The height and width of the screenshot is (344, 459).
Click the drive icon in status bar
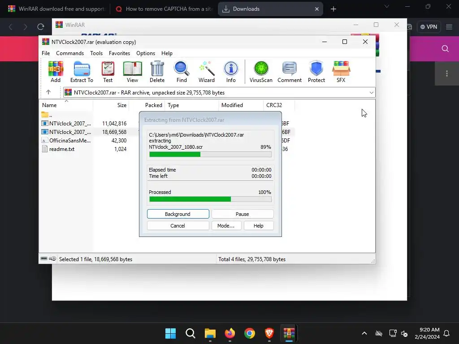[x=44, y=258]
